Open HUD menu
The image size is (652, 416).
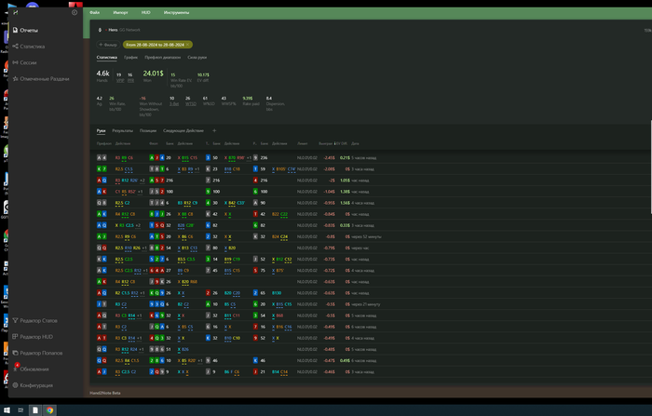click(x=146, y=12)
